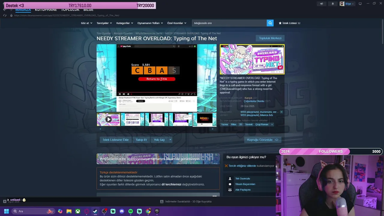Image resolution: width=384 pixels, height=216 pixels.
Task: Open Spotify from the taskbar
Action: 130,211
